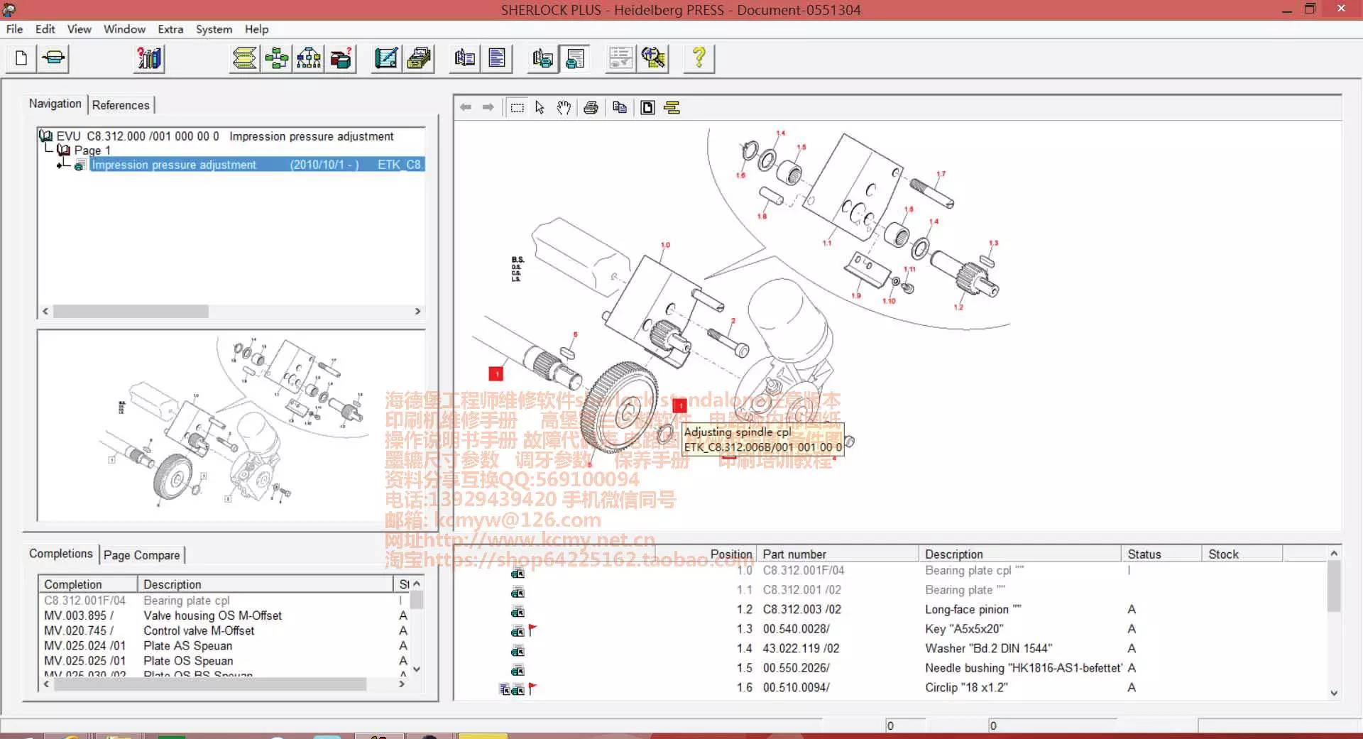Copy the drawing with the copy icon
Screen dimensions: 1363x739
[620, 108]
